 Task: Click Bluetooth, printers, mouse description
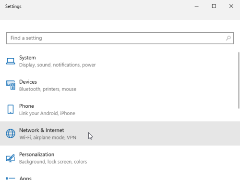[48, 89]
